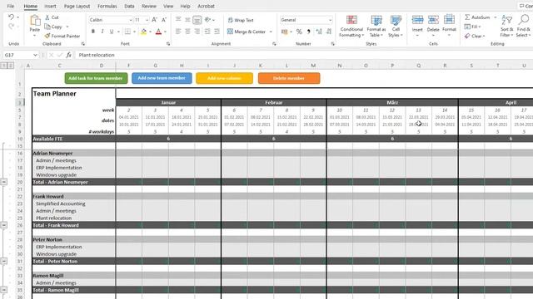Center text horizontally
Screen dimensions: 533x299
tap(187, 32)
